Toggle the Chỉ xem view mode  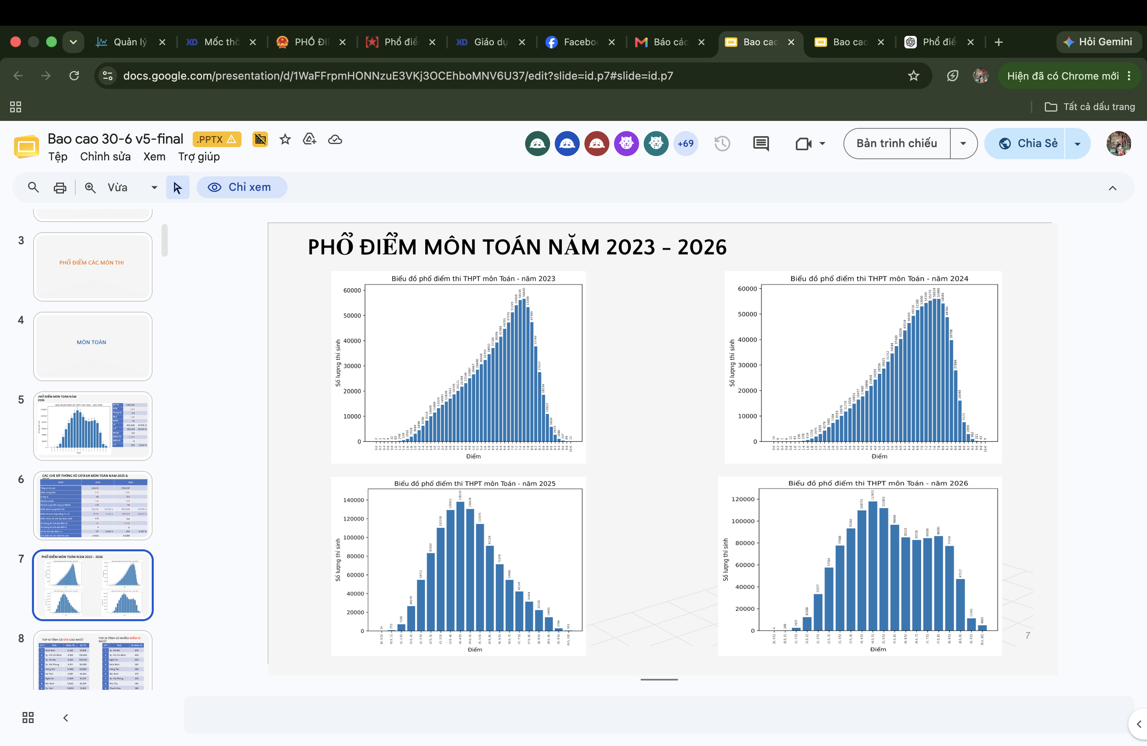pyautogui.click(x=241, y=187)
